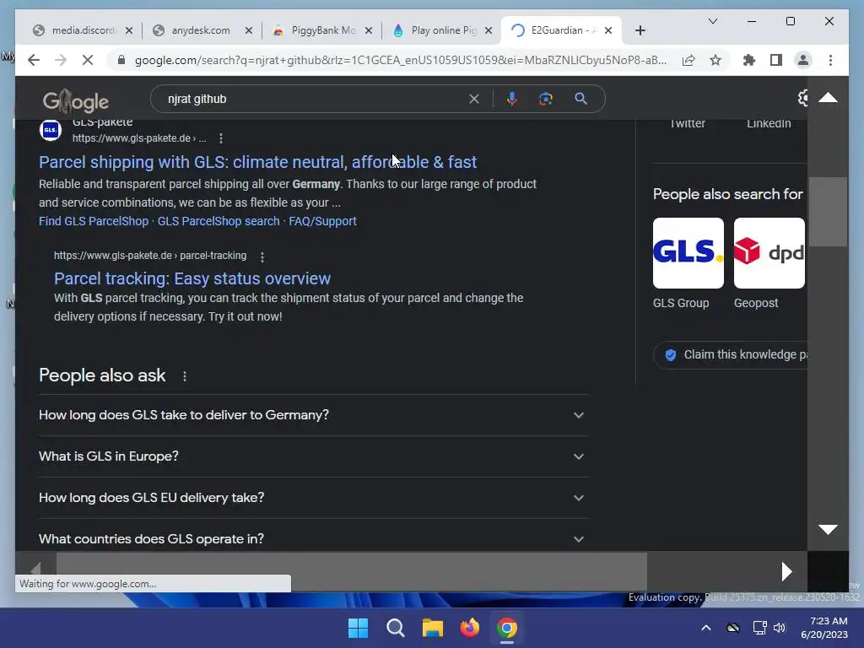Image resolution: width=864 pixels, height=648 pixels.
Task: Open File Explorer from taskbar
Action: [433, 628]
